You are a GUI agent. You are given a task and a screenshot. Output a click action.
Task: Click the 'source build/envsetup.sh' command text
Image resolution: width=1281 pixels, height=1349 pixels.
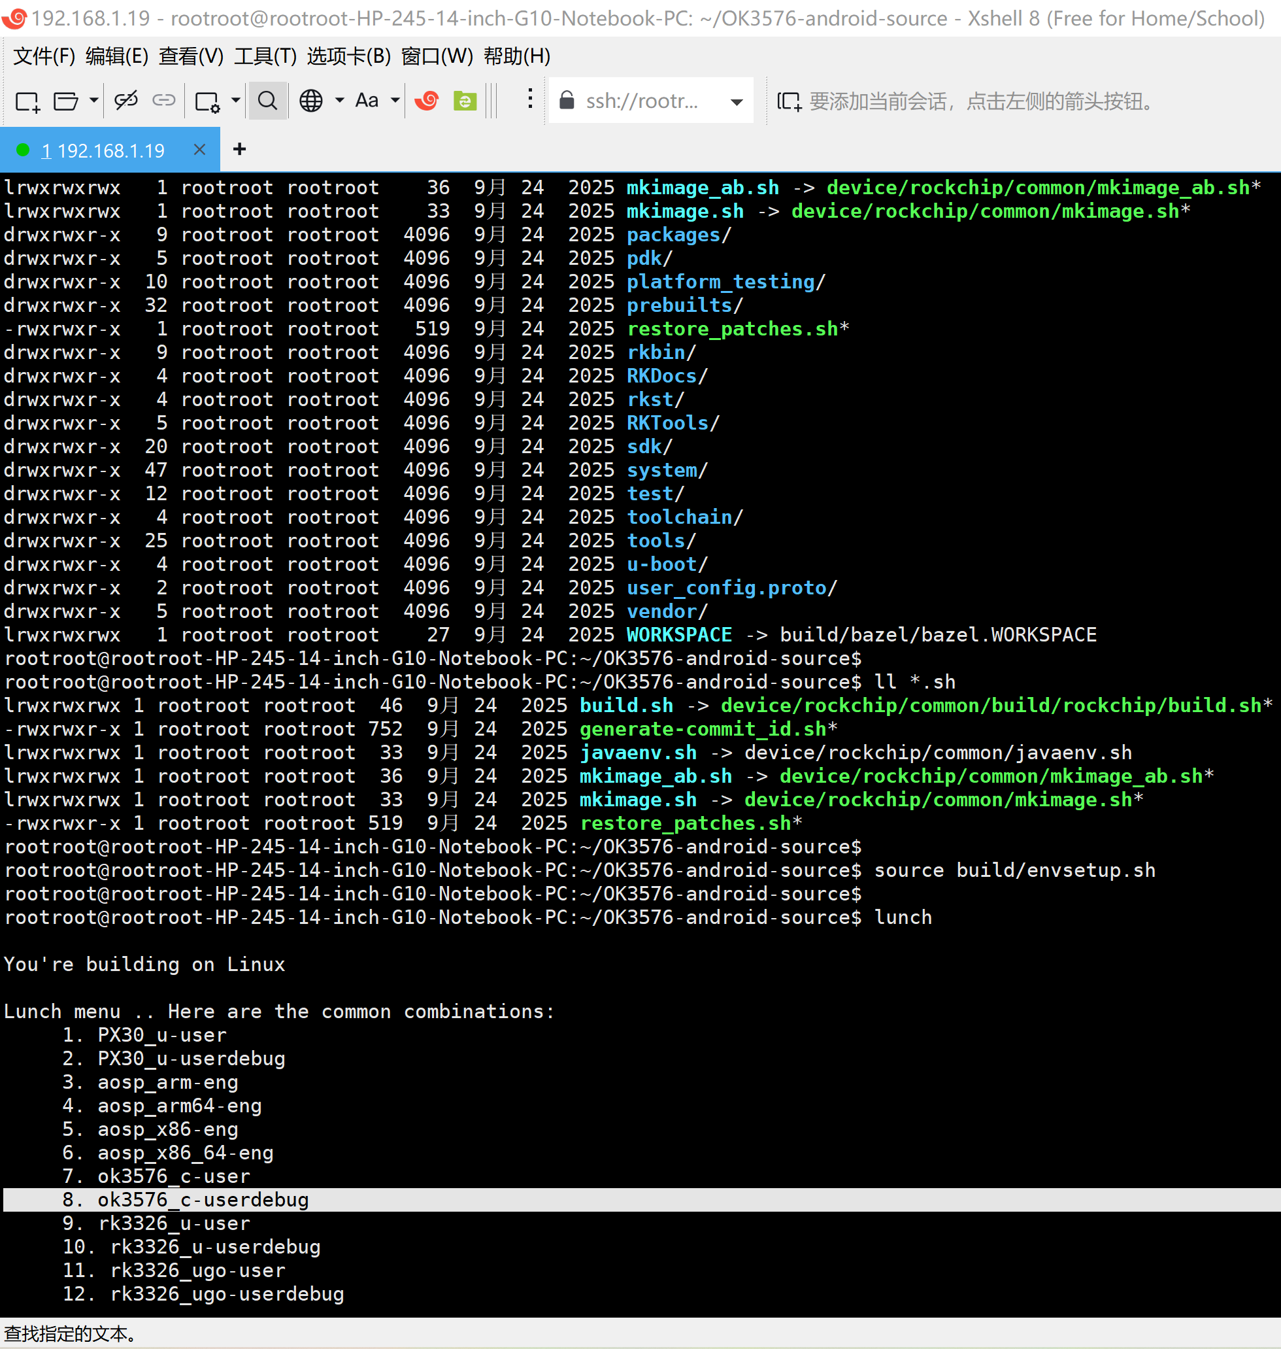click(1015, 870)
